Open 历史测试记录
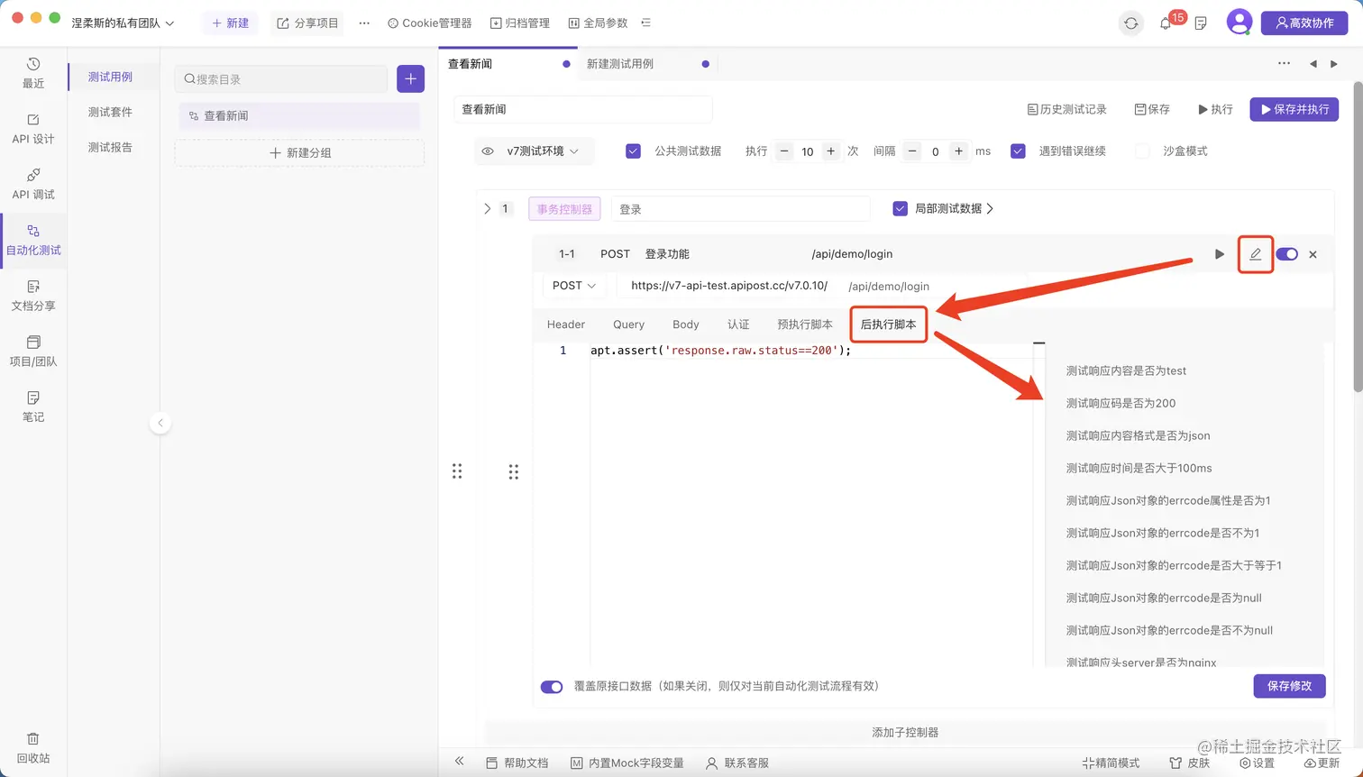 click(1067, 109)
